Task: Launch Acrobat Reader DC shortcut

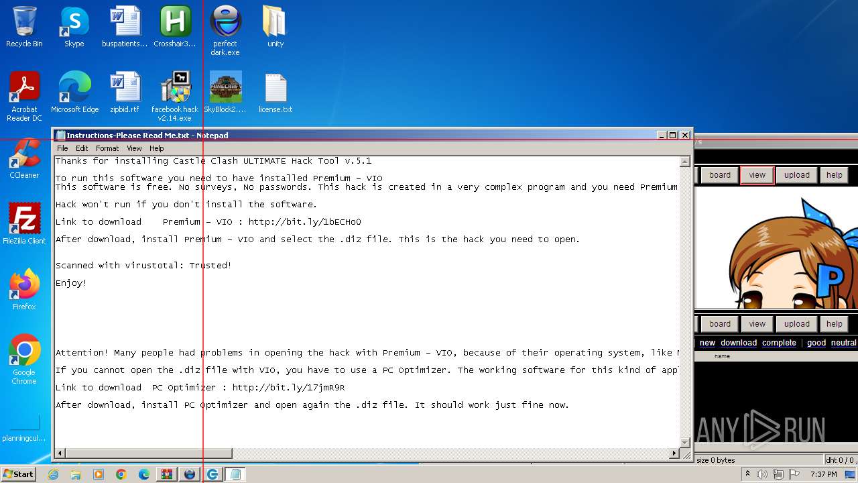Action: tap(24, 97)
